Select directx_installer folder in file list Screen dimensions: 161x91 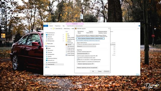pyautogui.click(x=70, y=37)
